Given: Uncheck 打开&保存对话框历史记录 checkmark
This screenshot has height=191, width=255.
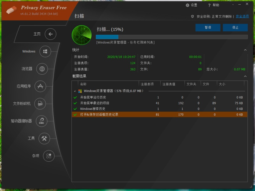Looking at the screenshot, I should (75, 115).
